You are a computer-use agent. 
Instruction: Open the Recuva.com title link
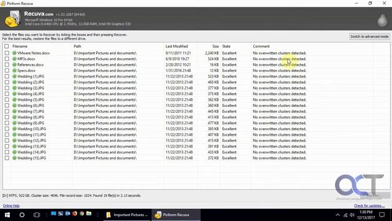[39, 14]
